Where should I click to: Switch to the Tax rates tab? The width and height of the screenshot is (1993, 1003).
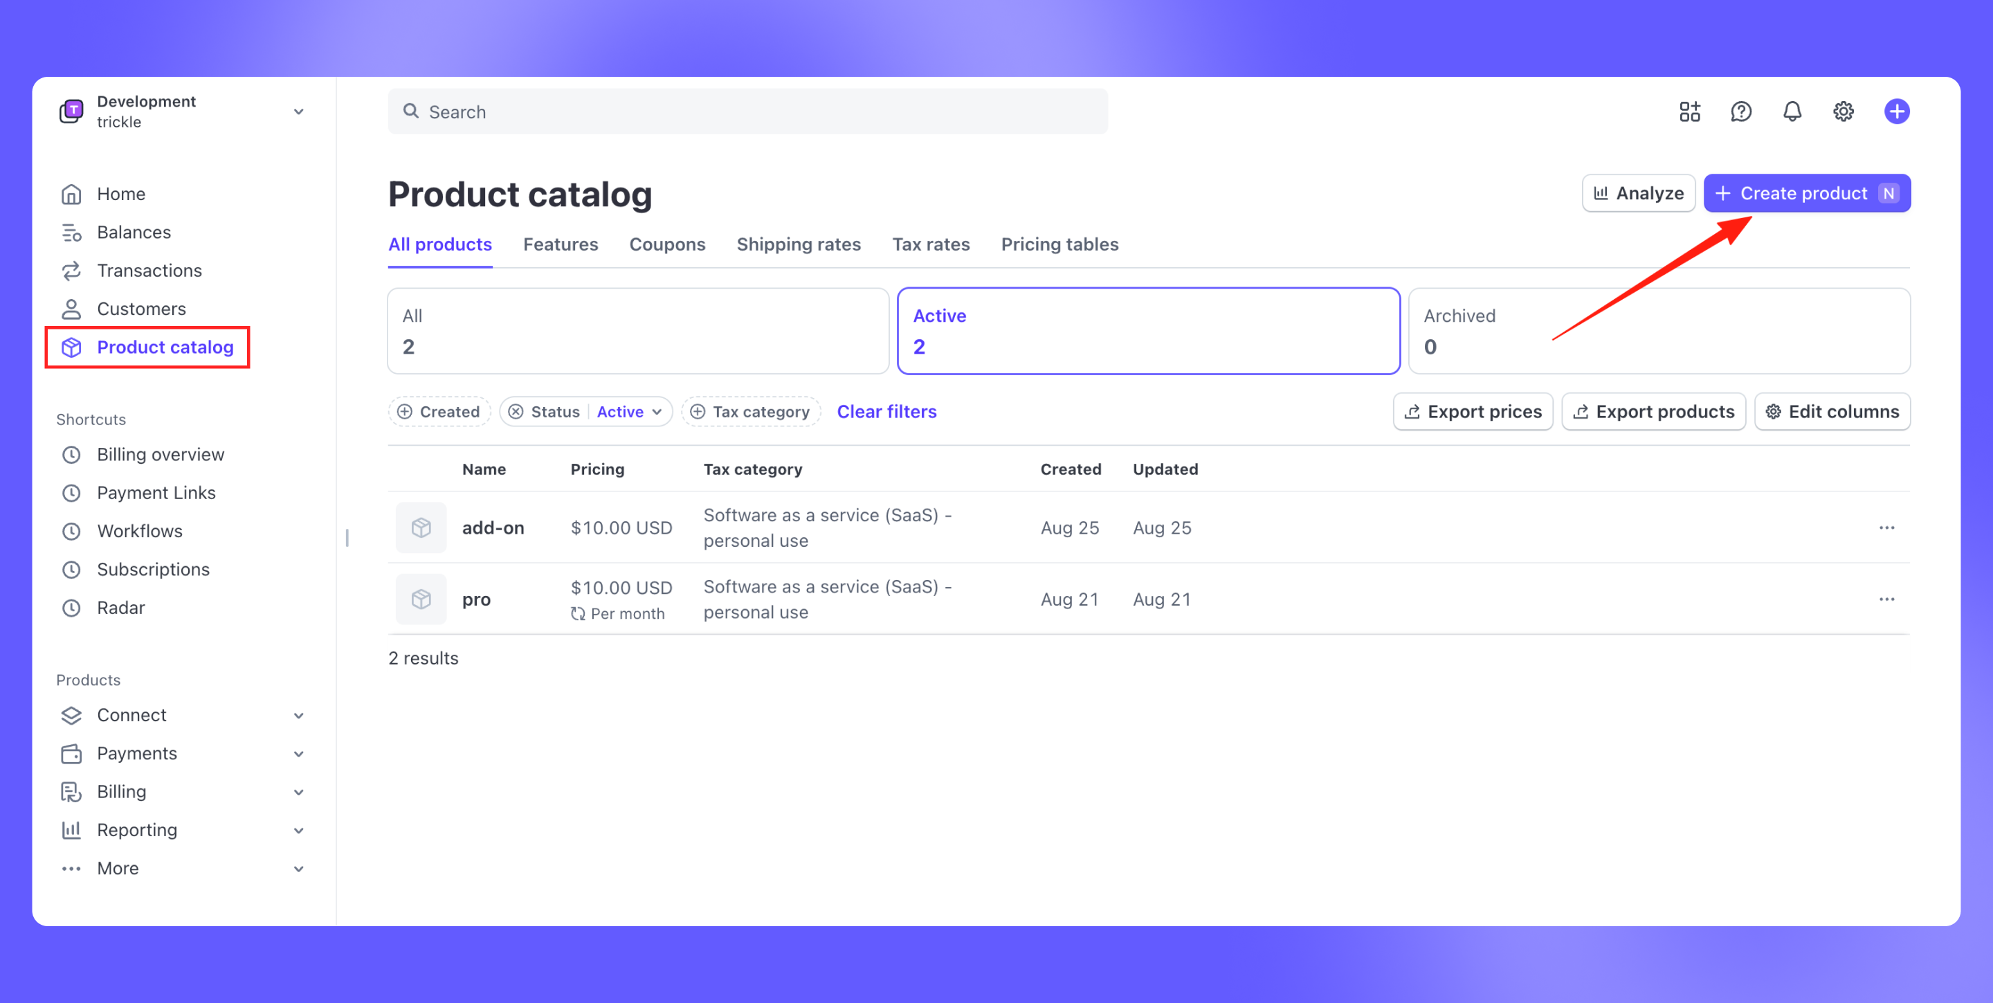[931, 244]
